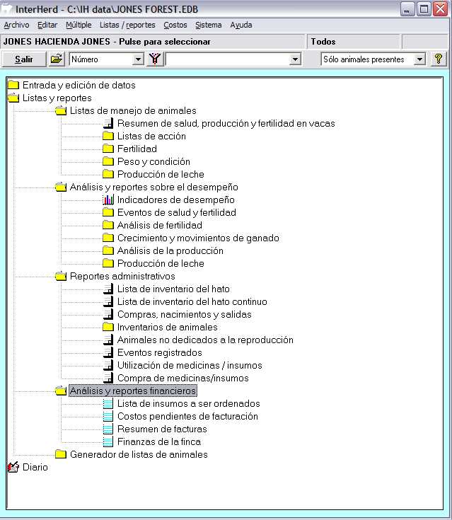Click the animal filter funnel icon

(x=154, y=59)
